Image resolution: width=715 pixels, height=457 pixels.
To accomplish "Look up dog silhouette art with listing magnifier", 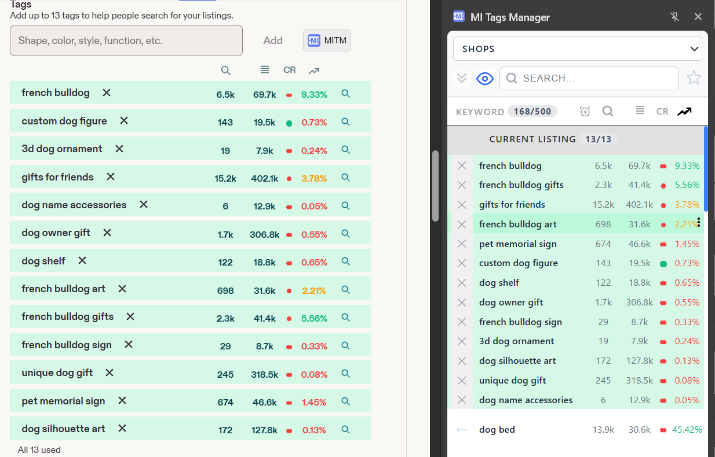I will pos(346,429).
